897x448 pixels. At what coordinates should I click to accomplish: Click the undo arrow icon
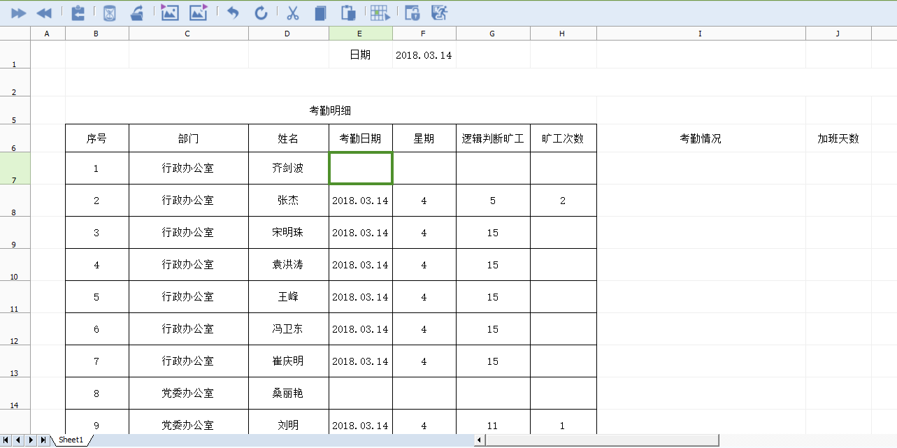click(233, 13)
